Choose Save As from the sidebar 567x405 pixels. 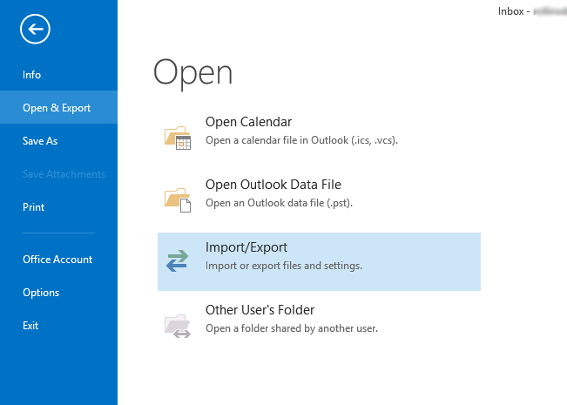pyautogui.click(x=40, y=141)
